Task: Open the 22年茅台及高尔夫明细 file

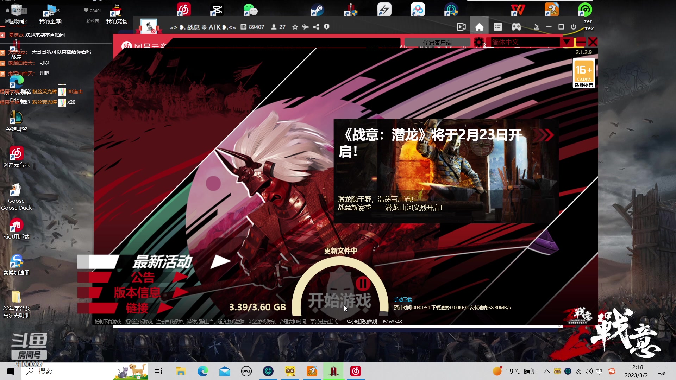Action: tap(16, 304)
